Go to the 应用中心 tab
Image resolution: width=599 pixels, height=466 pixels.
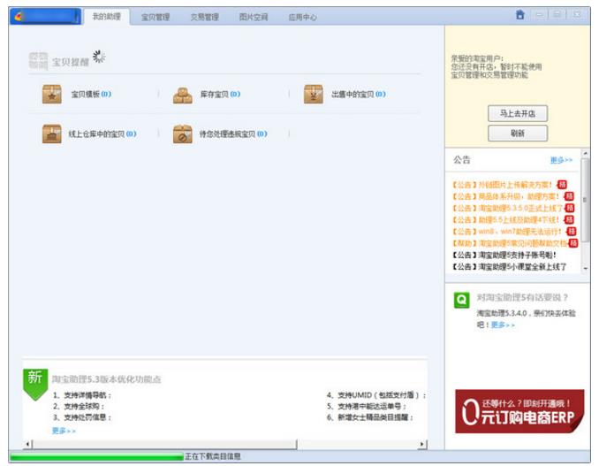coord(302,17)
